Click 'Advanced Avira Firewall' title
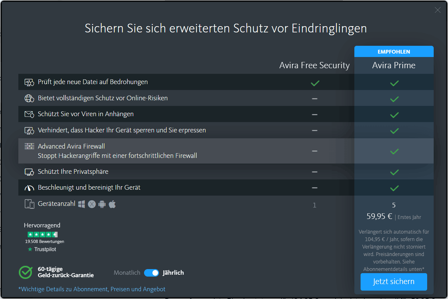This screenshot has width=448, height=299. pyautogui.click(x=71, y=146)
